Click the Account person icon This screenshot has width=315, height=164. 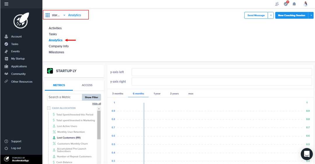[6, 36]
